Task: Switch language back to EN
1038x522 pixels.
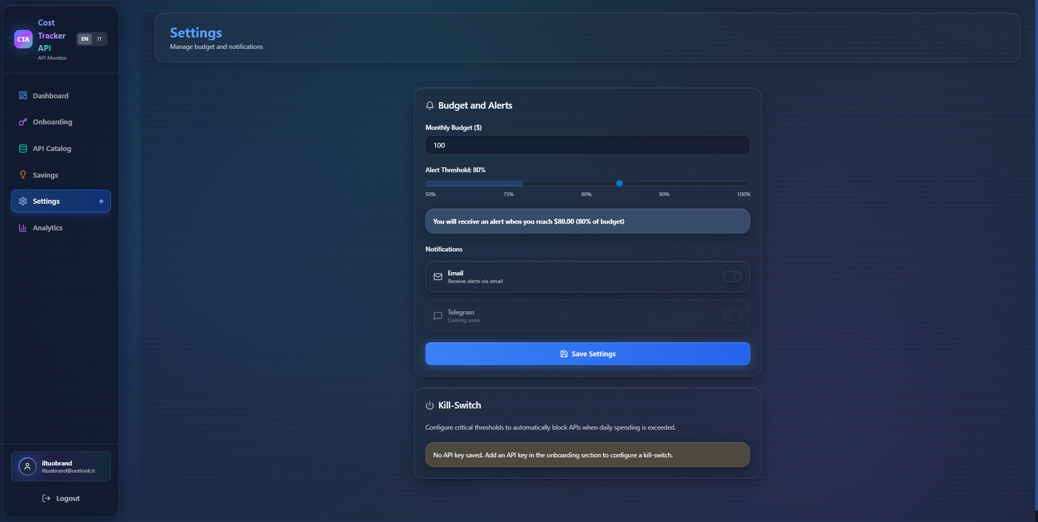Action: click(x=85, y=39)
